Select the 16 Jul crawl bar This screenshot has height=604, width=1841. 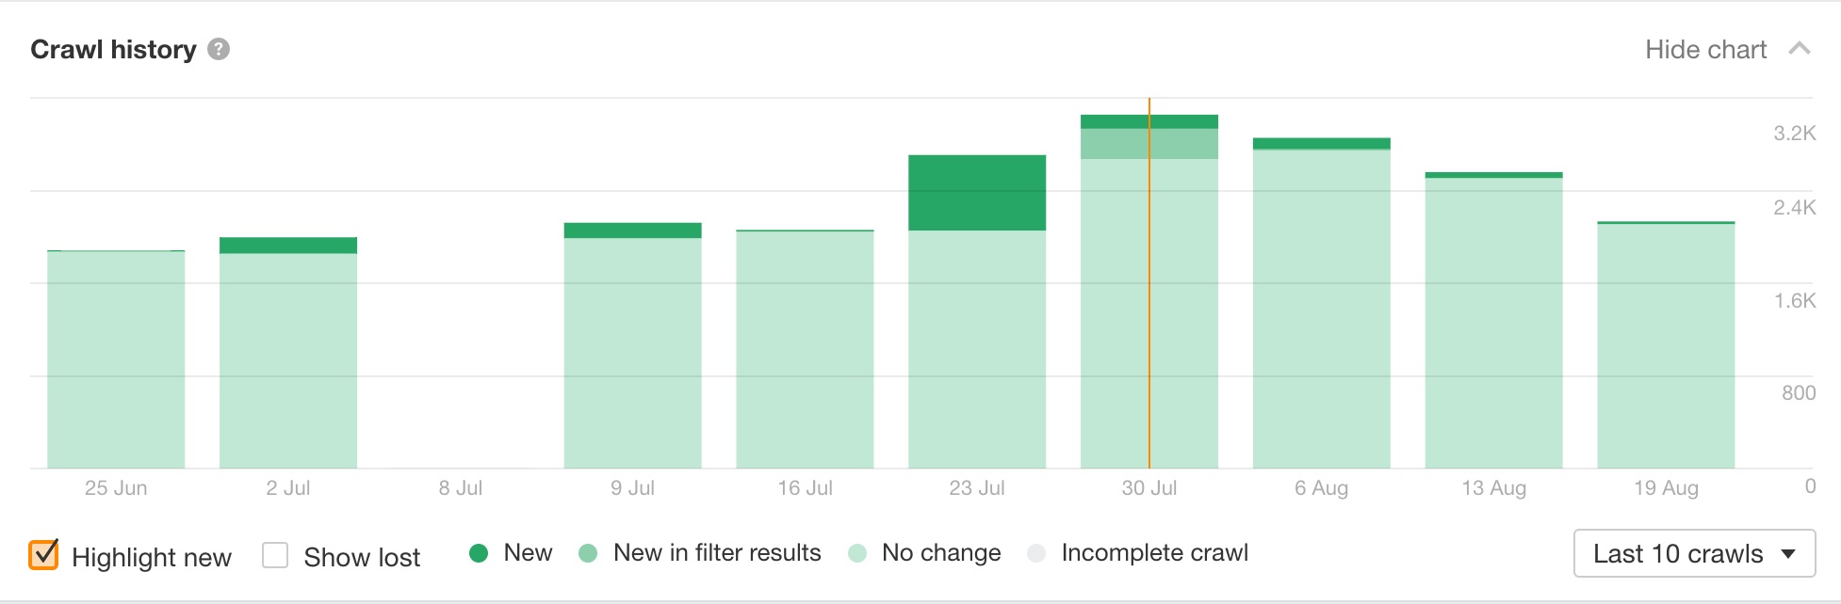pos(805,350)
